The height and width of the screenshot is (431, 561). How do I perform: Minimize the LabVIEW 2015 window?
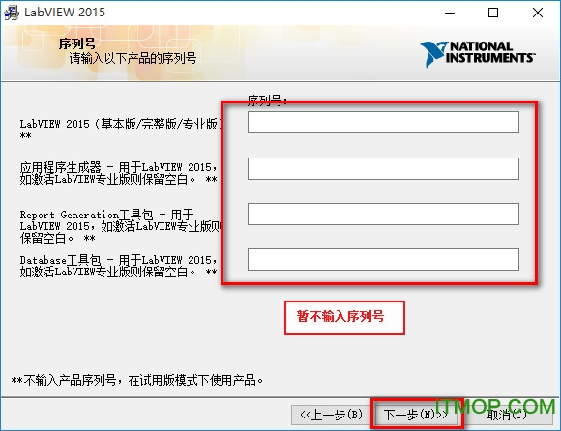point(450,13)
